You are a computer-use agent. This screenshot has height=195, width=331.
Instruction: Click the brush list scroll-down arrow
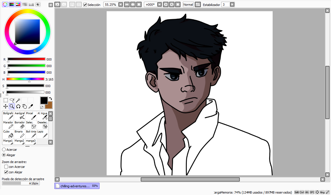(50, 142)
